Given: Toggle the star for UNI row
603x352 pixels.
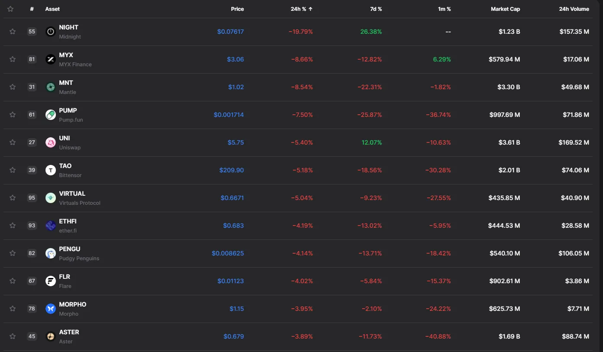Looking at the screenshot, I should click(x=13, y=142).
